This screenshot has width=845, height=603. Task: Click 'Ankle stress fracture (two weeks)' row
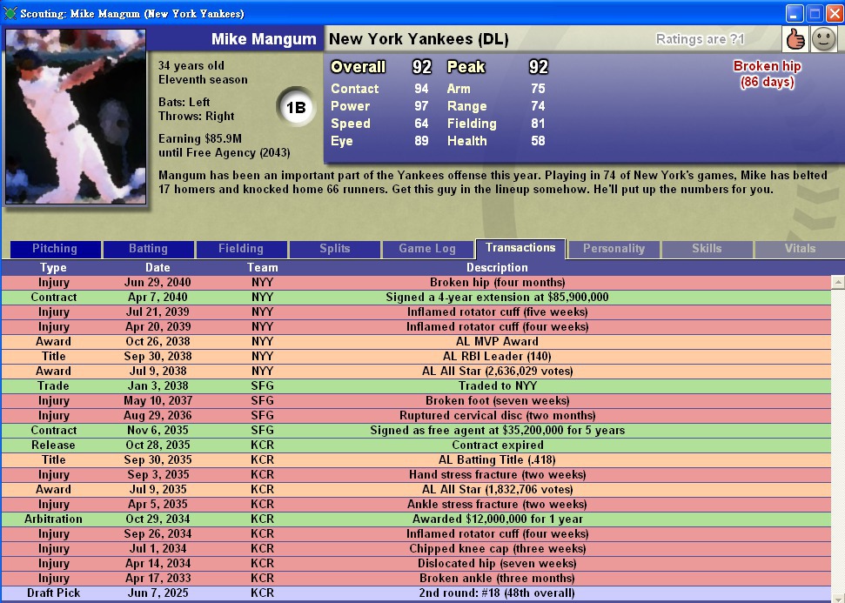coord(416,505)
